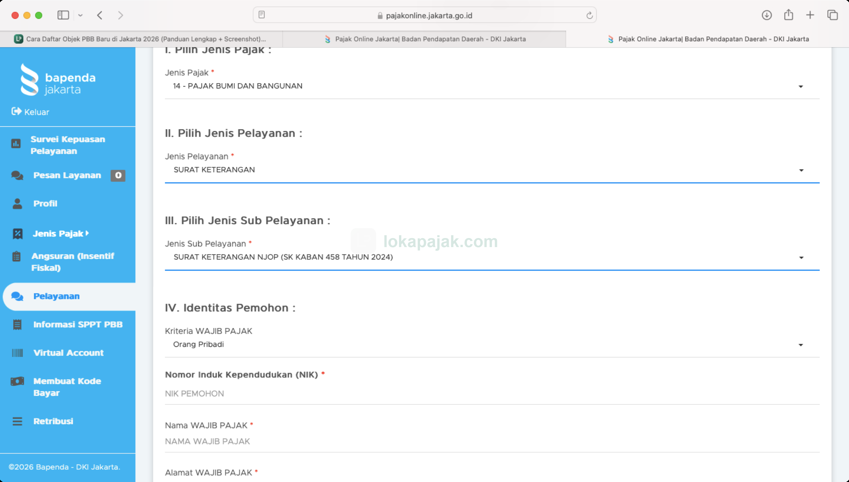Click the NIK PEMOHON input field

[492, 394]
